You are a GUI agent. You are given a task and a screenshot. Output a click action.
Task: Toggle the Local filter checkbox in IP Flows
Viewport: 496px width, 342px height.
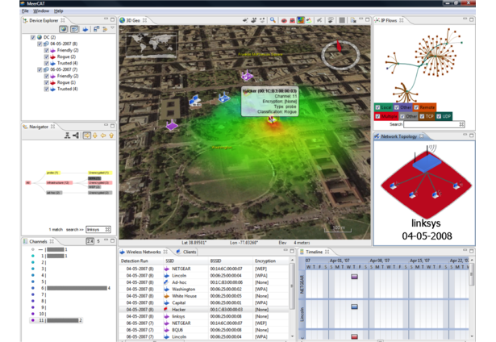(x=377, y=107)
